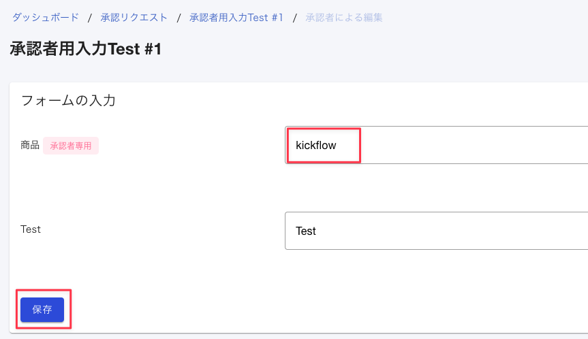The image size is (588, 339).
Task: Go to the 承認リクエスト breadcrumb link
Action: click(134, 17)
